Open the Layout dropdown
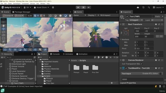The width and height of the screenshot is (166, 93). click(x=158, y=7)
